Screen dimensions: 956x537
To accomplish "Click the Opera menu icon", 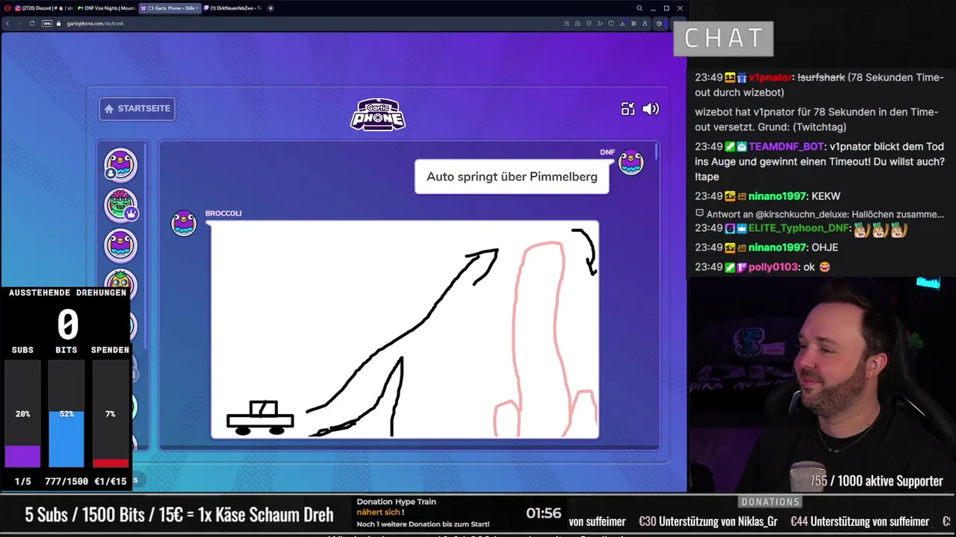I will pyautogui.click(x=7, y=8).
